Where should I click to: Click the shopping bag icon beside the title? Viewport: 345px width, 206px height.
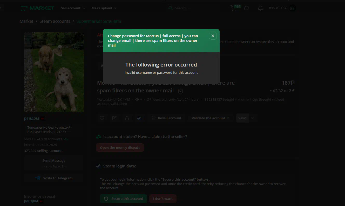pyautogui.click(x=180, y=91)
